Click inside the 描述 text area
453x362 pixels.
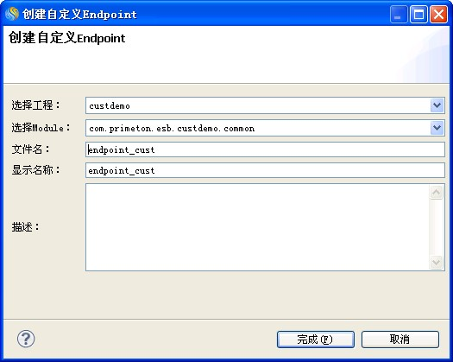pos(257,227)
